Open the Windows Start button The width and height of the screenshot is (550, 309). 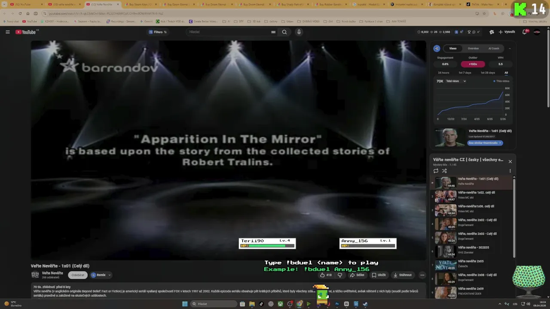[185, 304]
